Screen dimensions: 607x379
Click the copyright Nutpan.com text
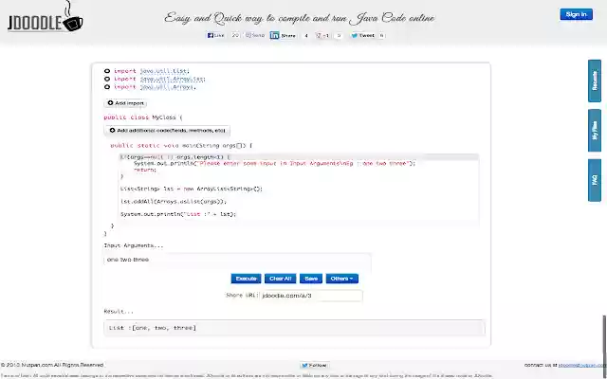[52, 365]
